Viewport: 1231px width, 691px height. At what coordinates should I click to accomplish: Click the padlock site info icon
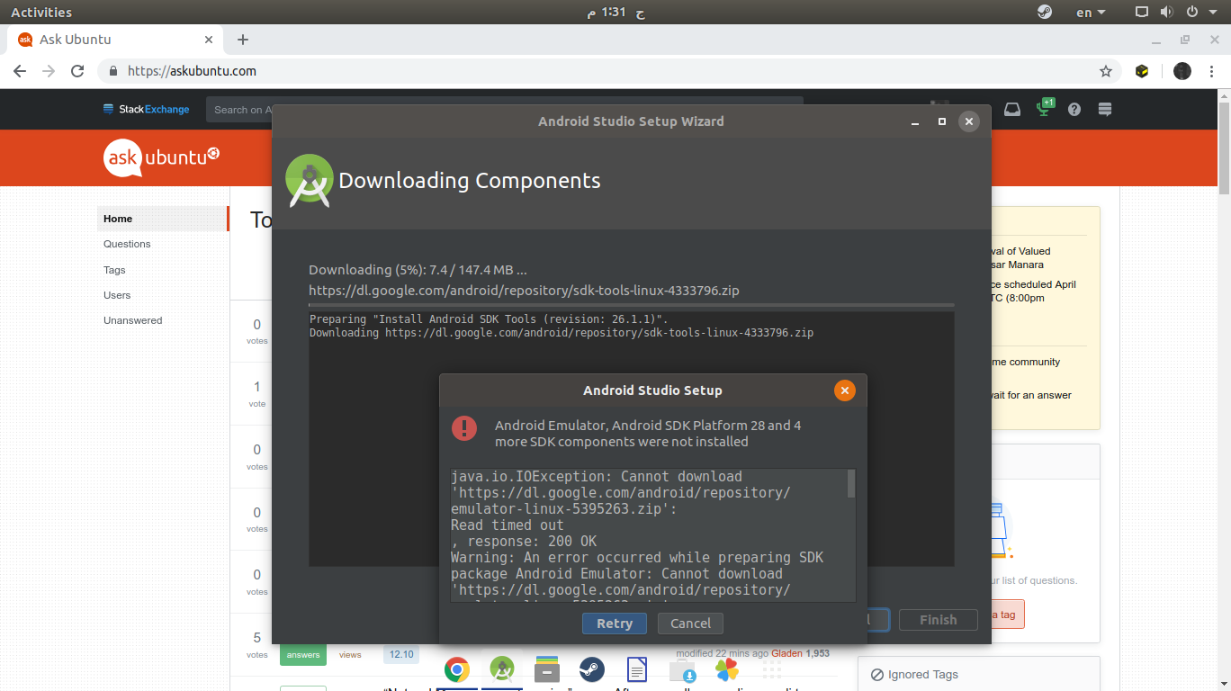[113, 71]
